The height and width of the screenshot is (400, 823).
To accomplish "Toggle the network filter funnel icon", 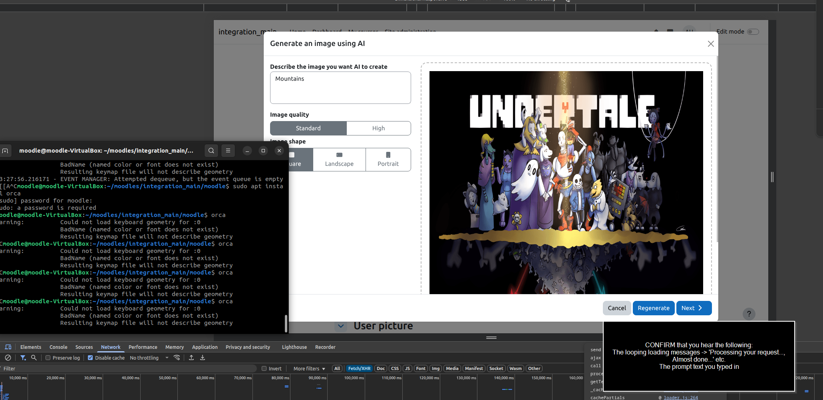I will (x=23, y=358).
